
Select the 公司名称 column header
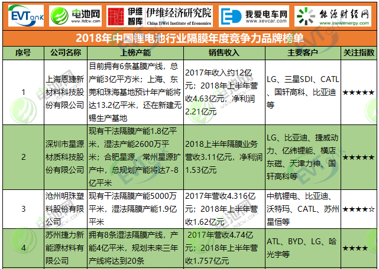click(x=65, y=53)
